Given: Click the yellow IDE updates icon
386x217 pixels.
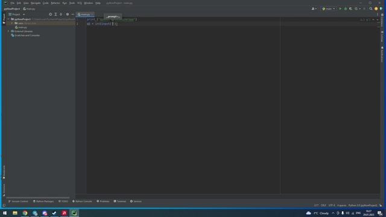Looking at the screenshot, I should click(376, 8).
